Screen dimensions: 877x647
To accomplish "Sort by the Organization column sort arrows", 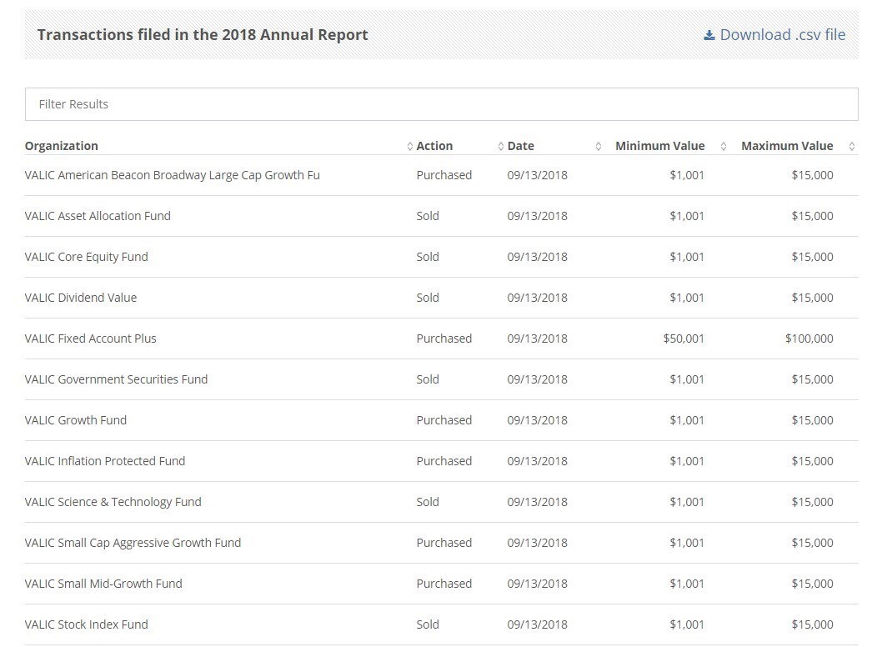I will coord(409,147).
